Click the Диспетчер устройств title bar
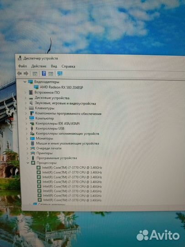 [100, 59]
